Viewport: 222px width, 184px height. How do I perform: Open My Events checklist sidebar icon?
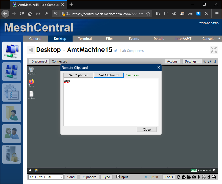tap(12, 92)
